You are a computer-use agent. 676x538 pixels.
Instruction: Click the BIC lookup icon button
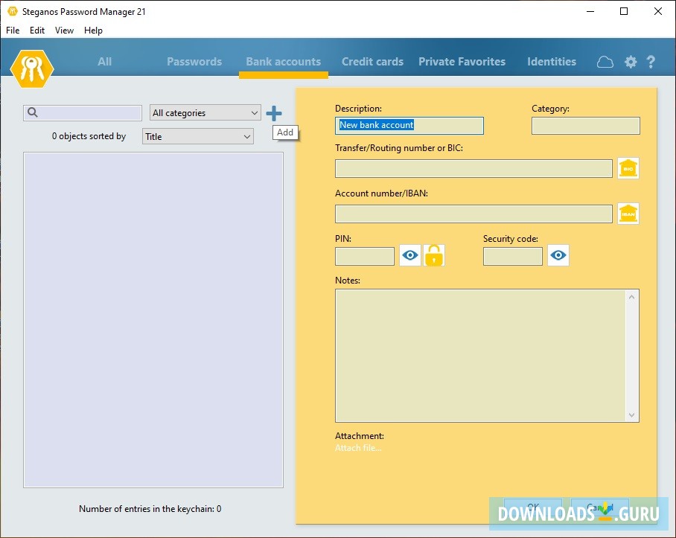(628, 168)
